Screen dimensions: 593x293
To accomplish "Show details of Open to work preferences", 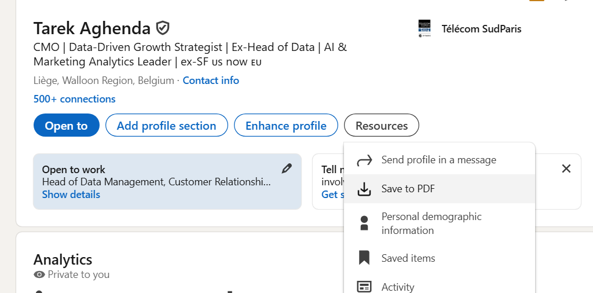I will pyautogui.click(x=71, y=195).
